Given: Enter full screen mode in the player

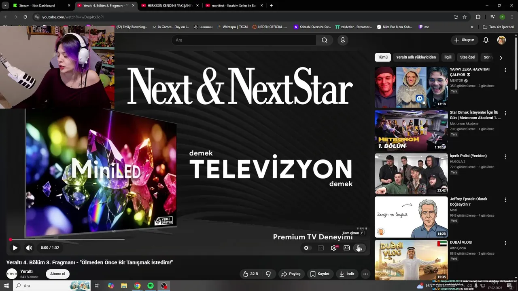Looking at the screenshot, I should 359,248.
